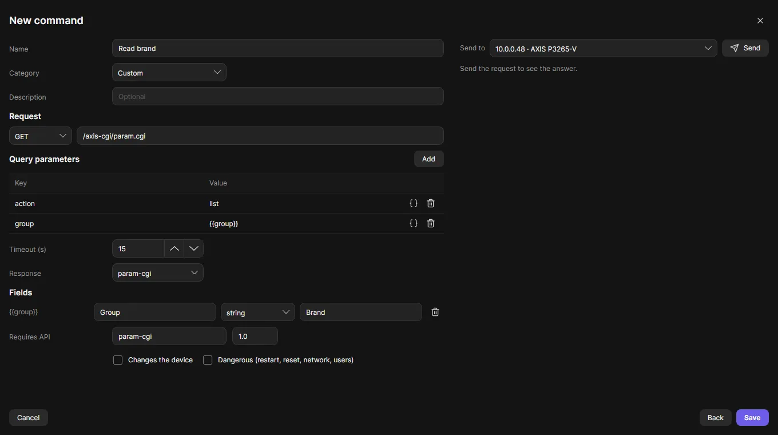Select the {{group}} value cell

[x=304, y=223]
